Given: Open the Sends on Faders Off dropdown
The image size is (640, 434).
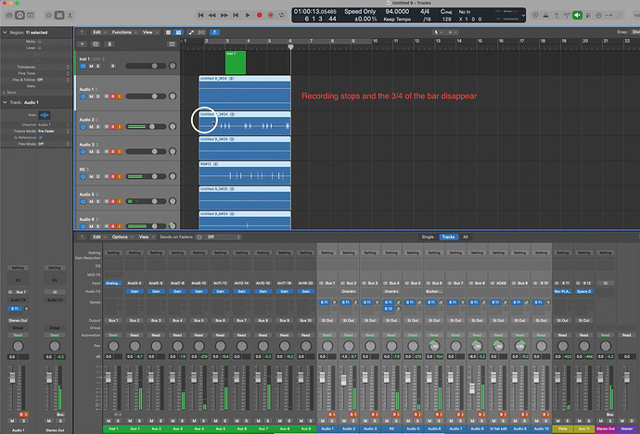Looking at the screenshot, I should (x=224, y=237).
